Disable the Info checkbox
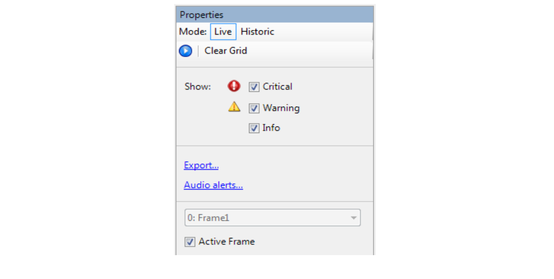This screenshot has width=554, height=279. click(254, 129)
